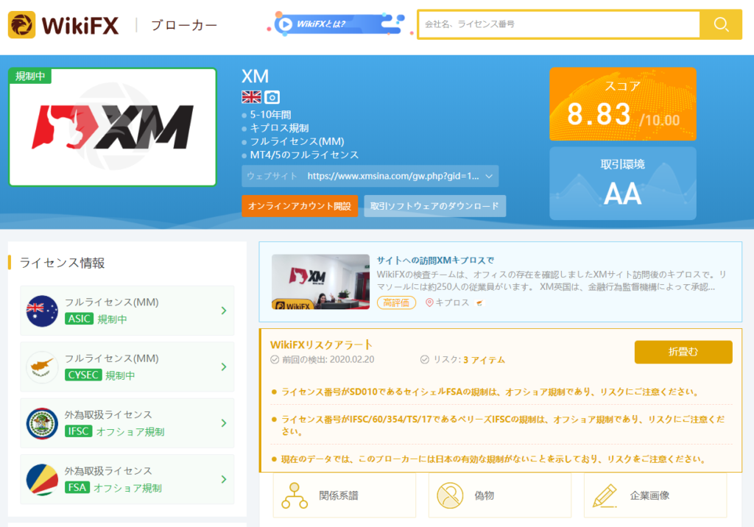Open the 偽物 counterfeit icon
Screen dimensions: 754x527
(x=450, y=496)
